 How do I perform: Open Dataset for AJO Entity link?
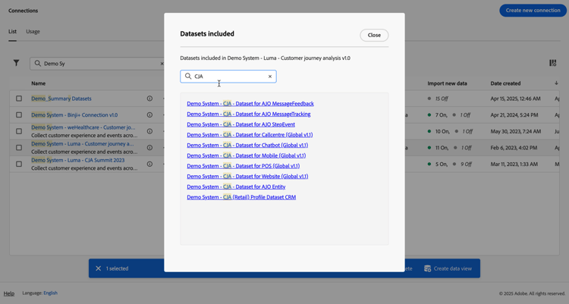236,186
